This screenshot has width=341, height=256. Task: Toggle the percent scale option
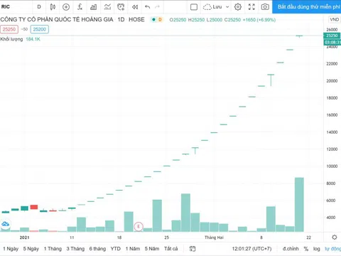point(306,249)
